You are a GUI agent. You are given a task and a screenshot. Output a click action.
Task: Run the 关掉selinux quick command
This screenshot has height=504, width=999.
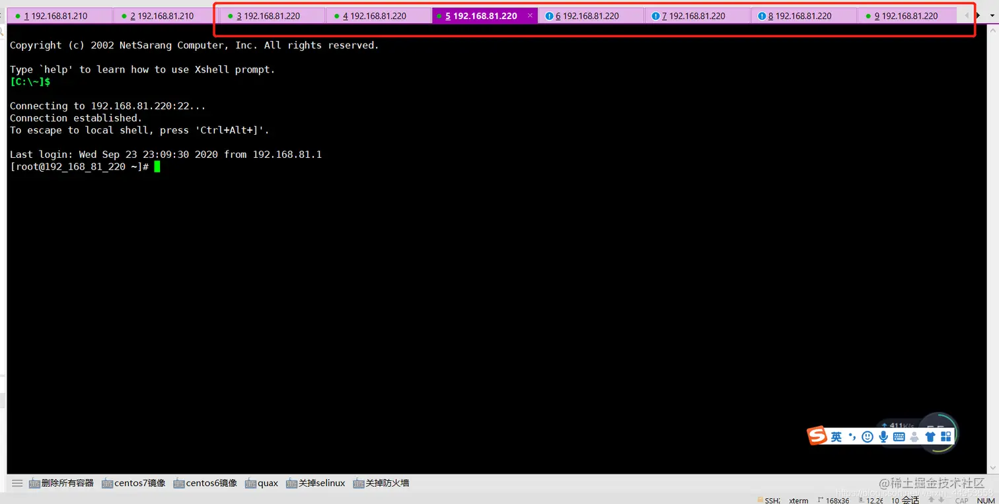click(315, 483)
